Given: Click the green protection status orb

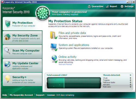Looking at the screenshot, I should point(42,13).
